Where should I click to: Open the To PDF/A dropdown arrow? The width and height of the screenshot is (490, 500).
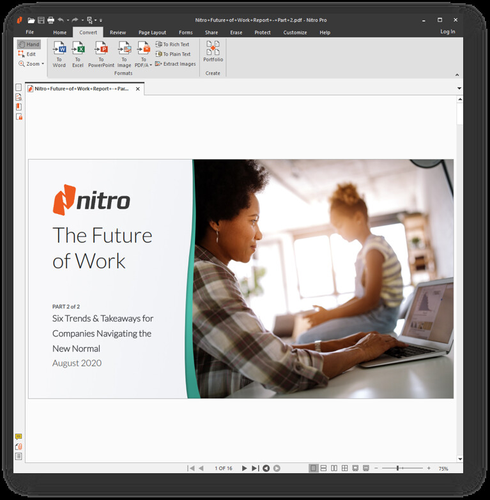[151, 65]
